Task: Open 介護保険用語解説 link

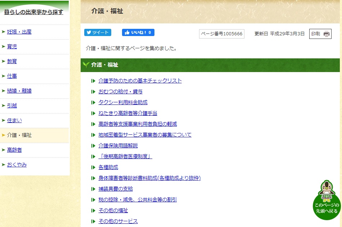Action: point(118,146)
